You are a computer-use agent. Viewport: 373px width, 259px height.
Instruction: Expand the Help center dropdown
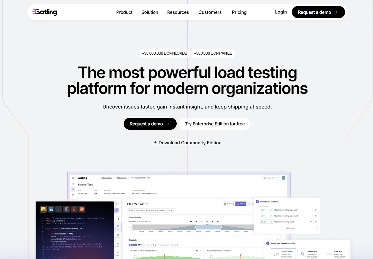271,178
